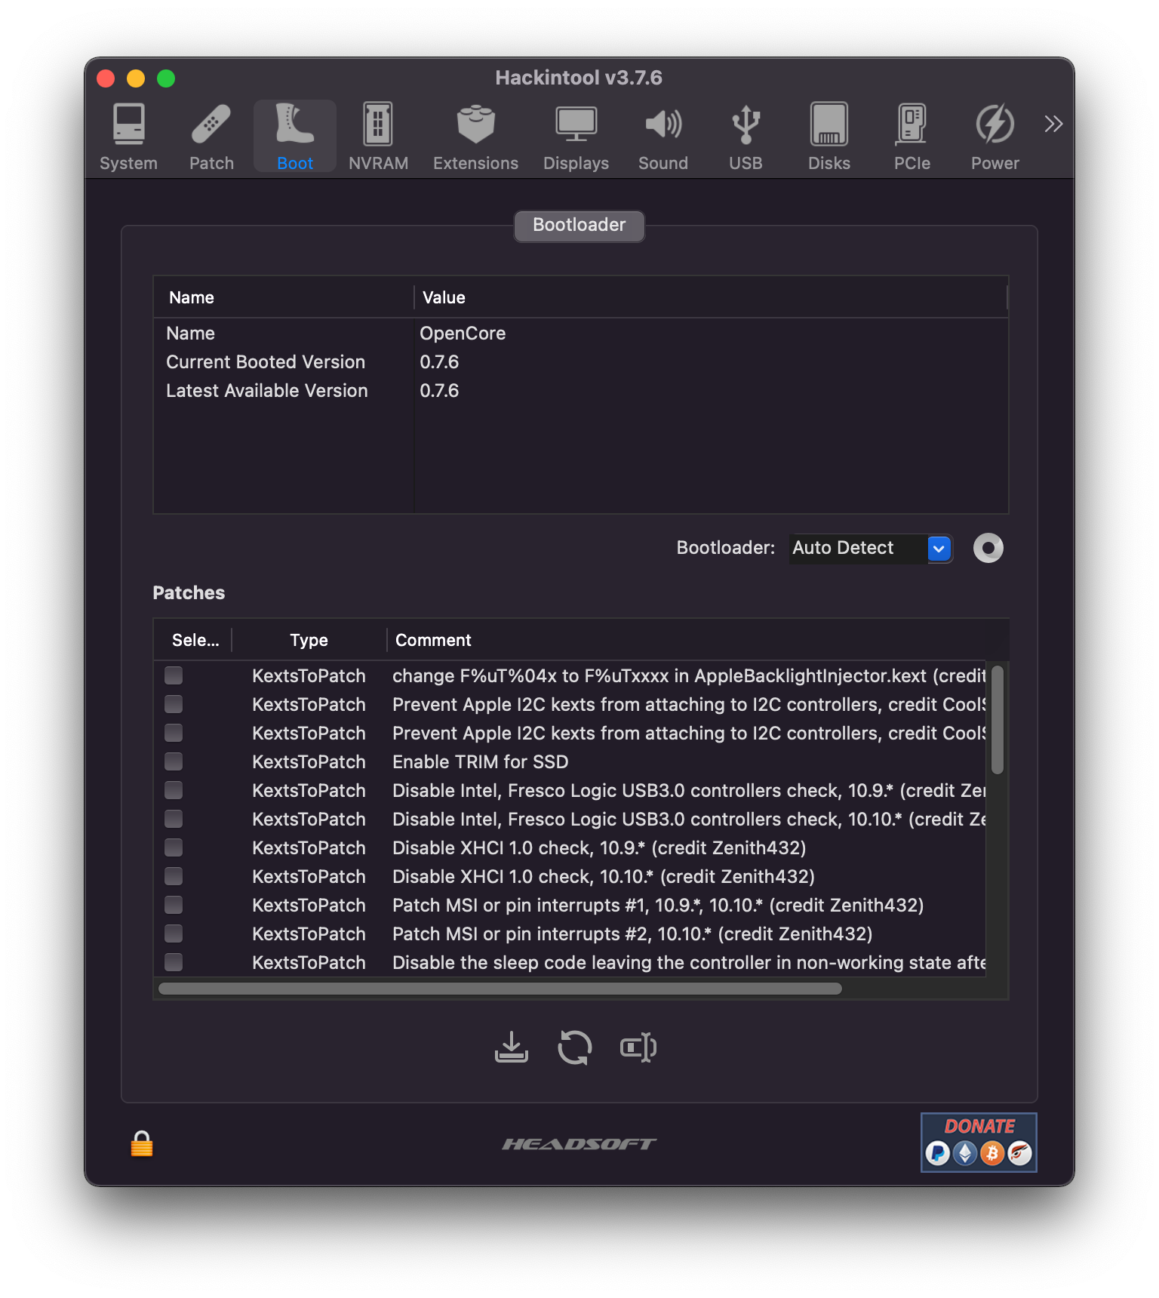Image resolution: width=1159 pixels, height=1298 pixels.
Task: Click the download icon below patches
Action: 512,1047
